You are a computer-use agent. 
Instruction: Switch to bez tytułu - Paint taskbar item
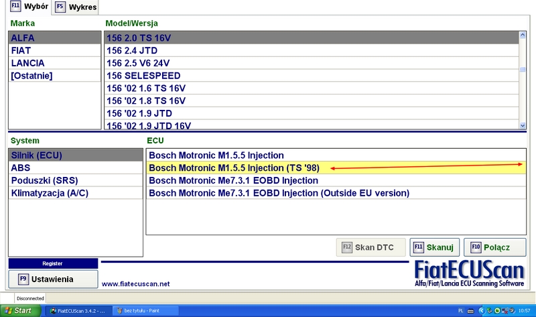click(x=145, y=310)
